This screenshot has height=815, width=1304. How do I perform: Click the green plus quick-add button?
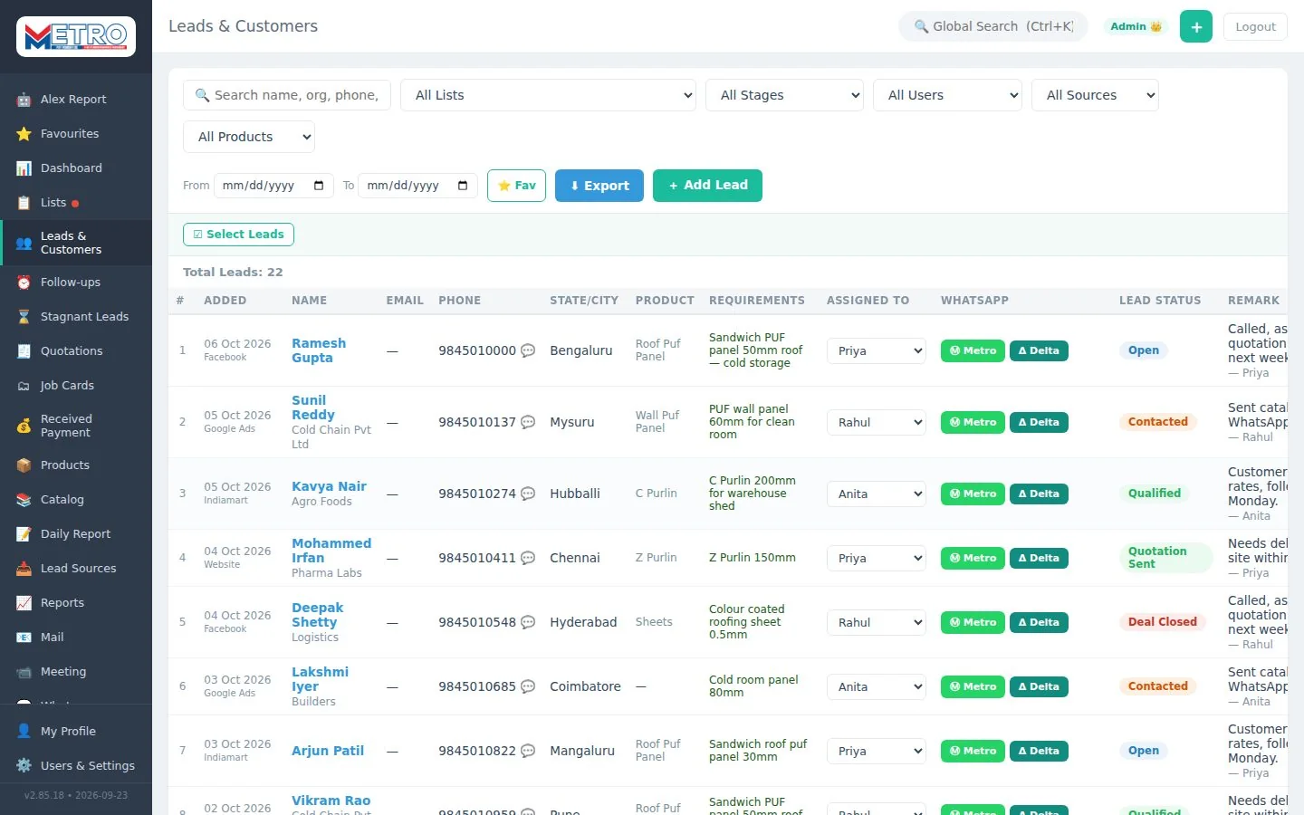coord(1195,27)
